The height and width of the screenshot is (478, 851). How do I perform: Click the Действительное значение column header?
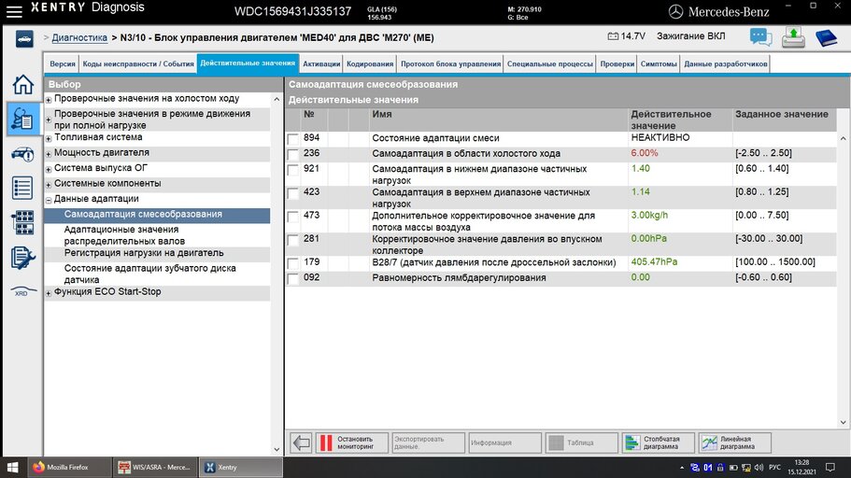(679, 119)
